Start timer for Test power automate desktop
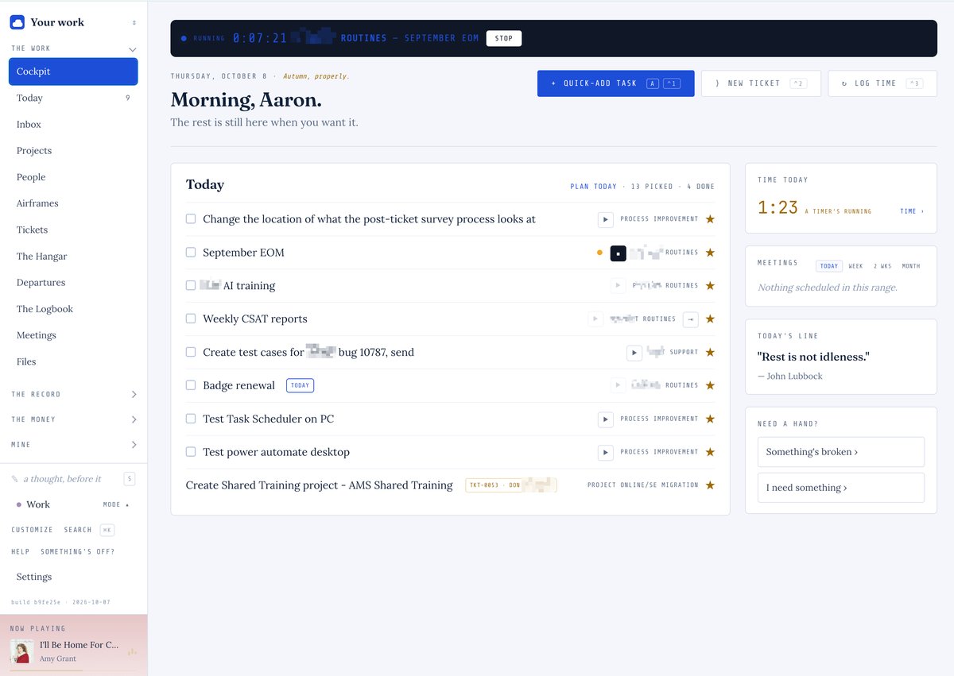 (605, 452)
